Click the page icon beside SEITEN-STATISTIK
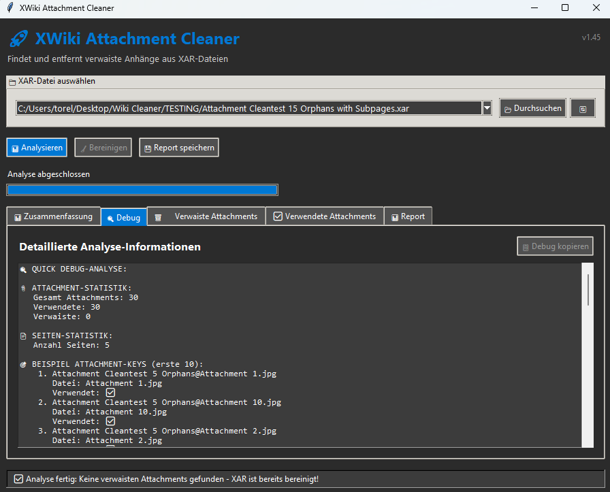 23,336
